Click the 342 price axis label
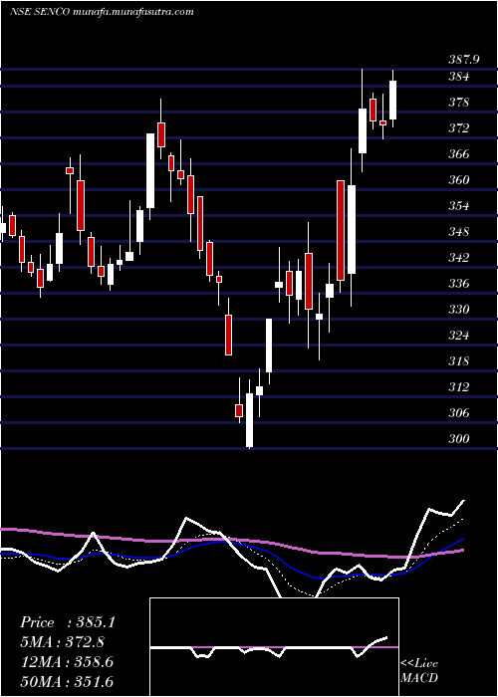Screen dimensions: 498x697 coord(459,258)
